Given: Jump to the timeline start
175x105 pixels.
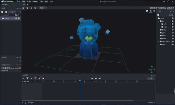Looking at the screenshot, I should (92, 78).
